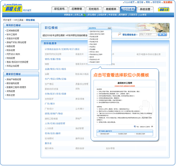Viewport: 176px width, 166px height.
Task: Select 软件工程师 in 常用职位模板
Action: pyautogui.click(x=12, y=35)
